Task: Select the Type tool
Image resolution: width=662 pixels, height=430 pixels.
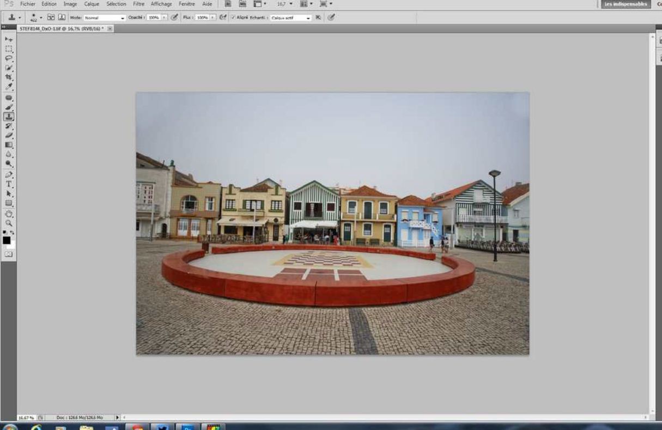Action: coord(8,184)
